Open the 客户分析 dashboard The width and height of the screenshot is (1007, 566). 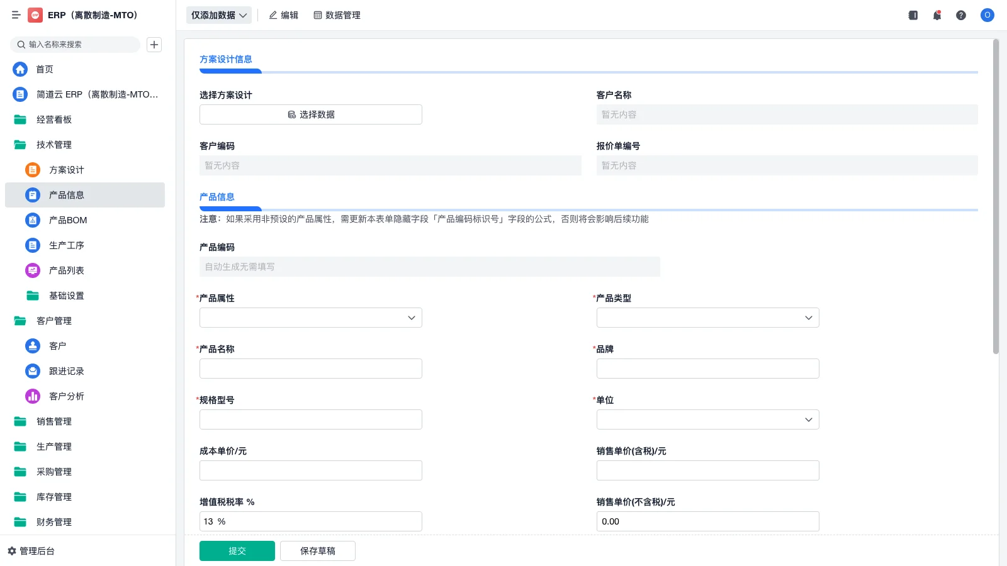67,396
